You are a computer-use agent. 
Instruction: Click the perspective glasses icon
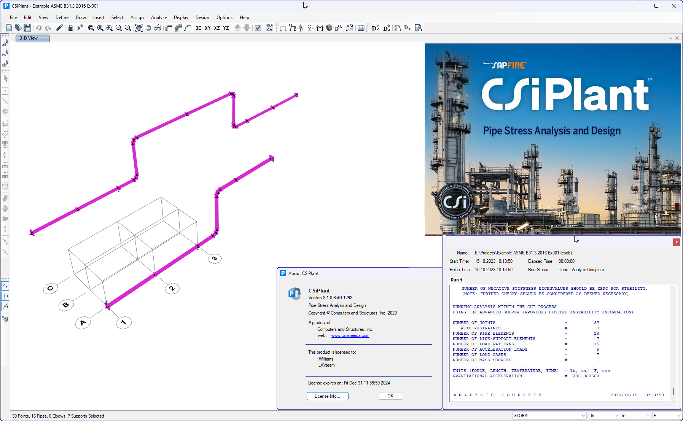[x=158, y=28]
